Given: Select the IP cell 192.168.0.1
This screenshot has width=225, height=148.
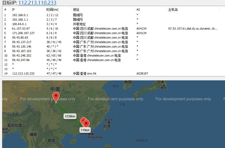Looking at the screenshot, I should 20,15.
